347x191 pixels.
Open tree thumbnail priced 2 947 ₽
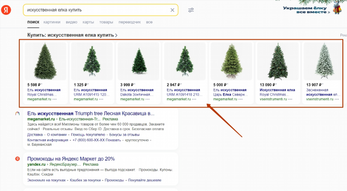(185, 61)
